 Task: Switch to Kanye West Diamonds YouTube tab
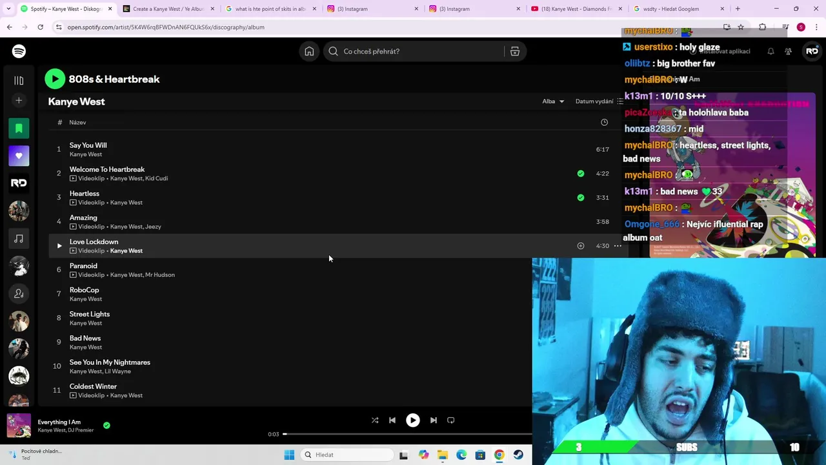(x=576, y=9)
